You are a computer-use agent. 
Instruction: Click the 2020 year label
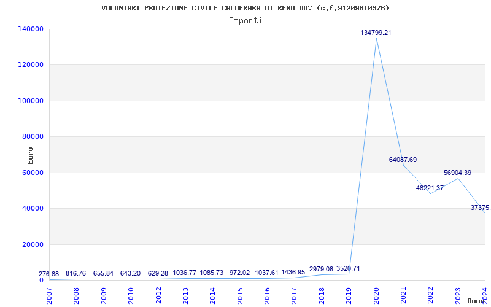click(376, 296)
